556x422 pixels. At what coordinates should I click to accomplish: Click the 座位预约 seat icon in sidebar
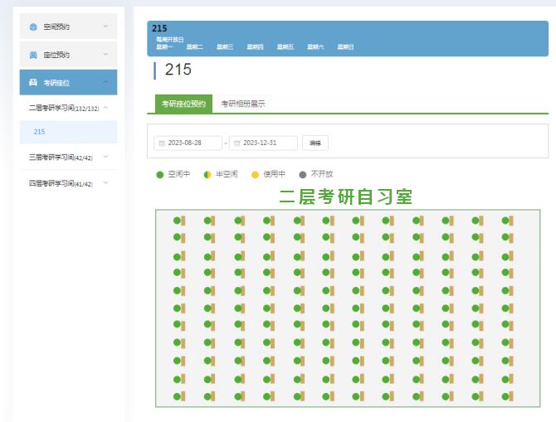click(33, 55)
